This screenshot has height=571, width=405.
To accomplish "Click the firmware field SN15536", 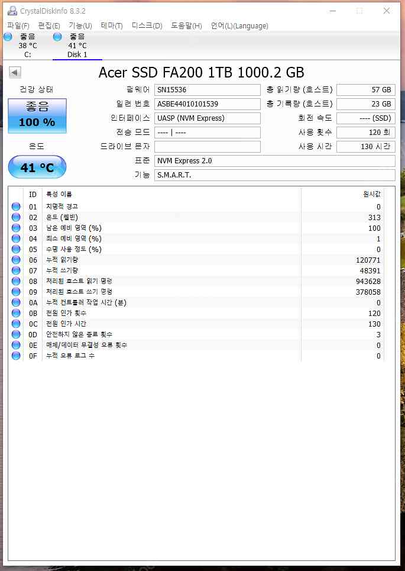I will point(208,89).
